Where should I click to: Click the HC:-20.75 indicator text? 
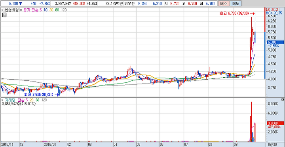point(274,13)
